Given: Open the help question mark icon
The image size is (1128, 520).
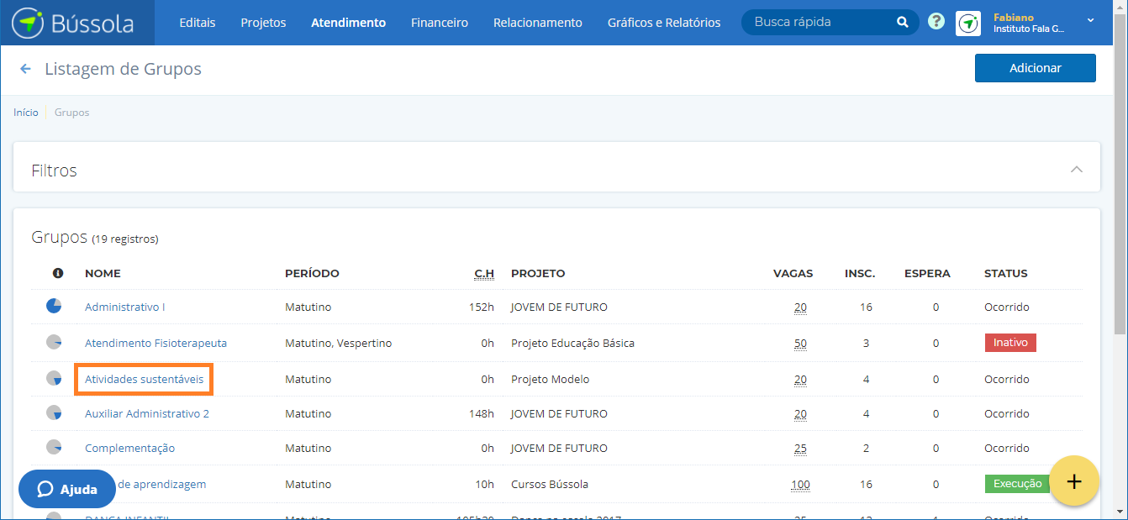Looking at the screenshot, I should tap(936, 22).
